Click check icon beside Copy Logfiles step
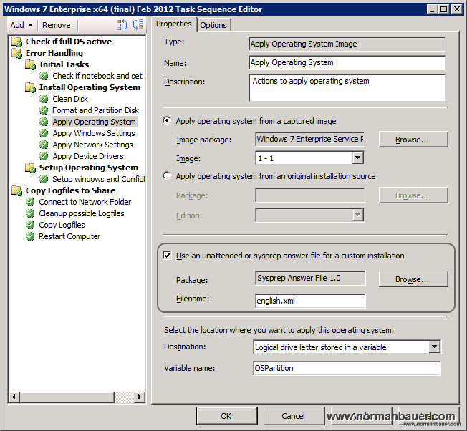This screenshot has width=467, height=431. coord(30,225)
